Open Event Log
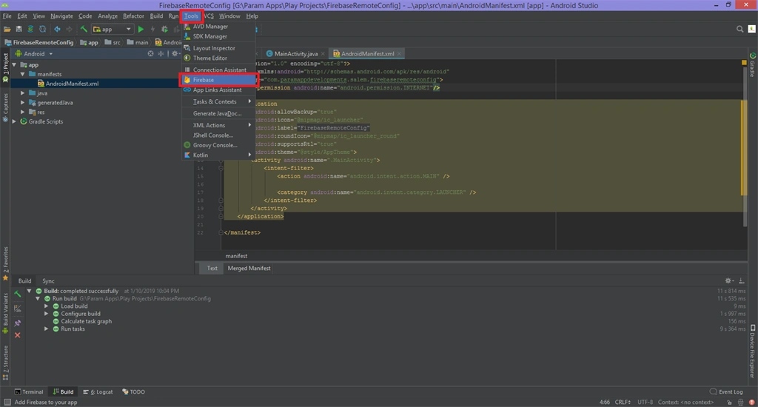 [x=727, y=392]
